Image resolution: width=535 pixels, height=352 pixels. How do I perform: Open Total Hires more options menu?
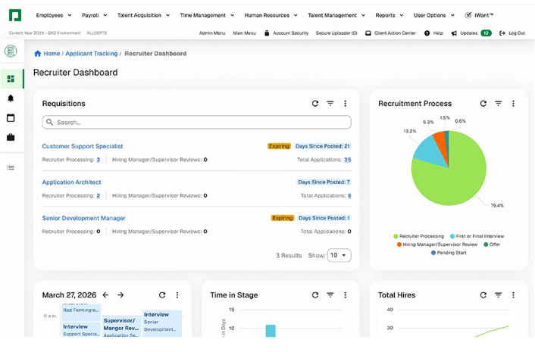[x=513, y=295]
